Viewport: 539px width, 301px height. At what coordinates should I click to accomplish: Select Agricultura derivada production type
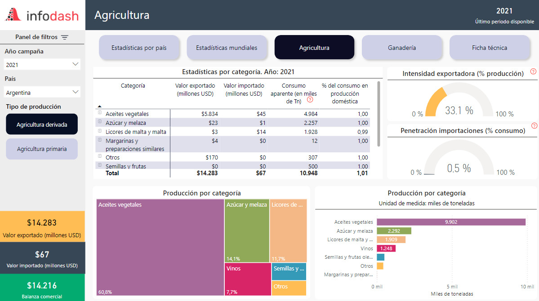pyautogui.click(x=42, y=124)
